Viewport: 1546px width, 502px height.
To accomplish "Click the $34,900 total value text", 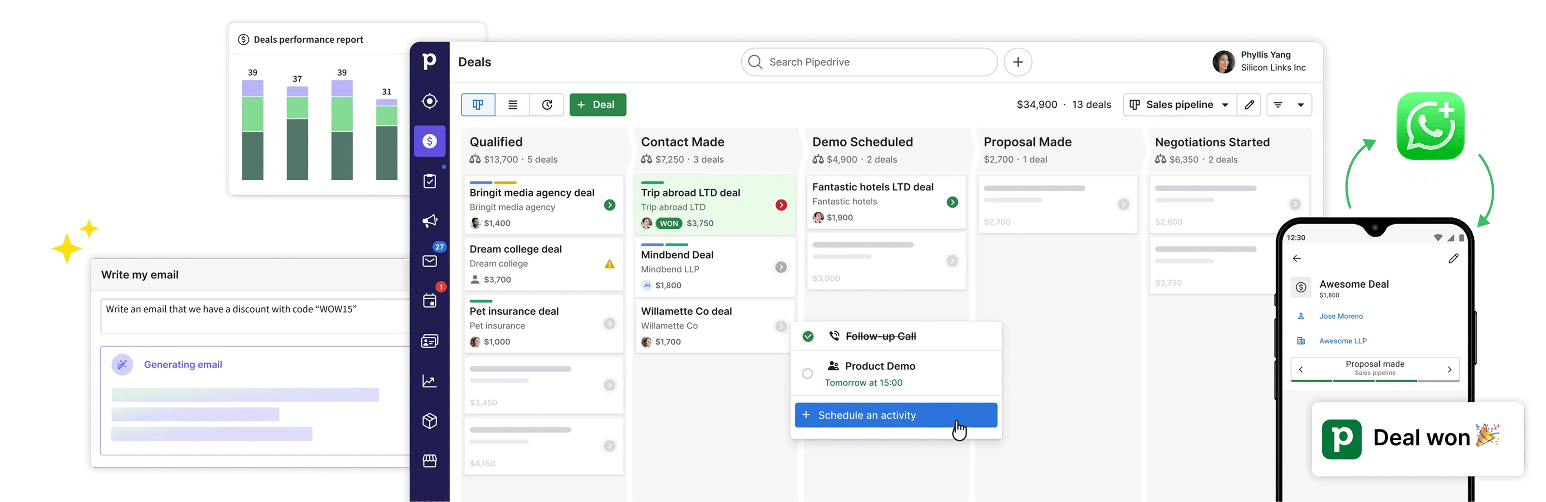I will (x=1037, y=105).
